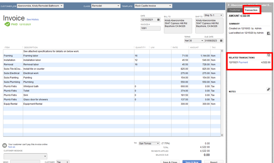274x163 pixels.
Task: Open the invoice date calendar picker
Action: click(x=158, y=20)
